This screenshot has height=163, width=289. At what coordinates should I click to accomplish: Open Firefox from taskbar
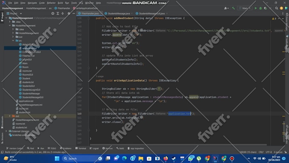coord(165,158)
